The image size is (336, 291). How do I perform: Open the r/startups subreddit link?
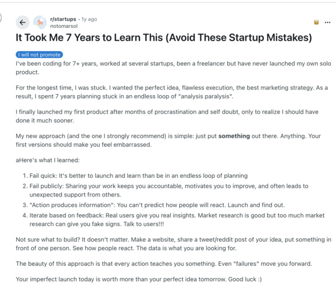63,19
